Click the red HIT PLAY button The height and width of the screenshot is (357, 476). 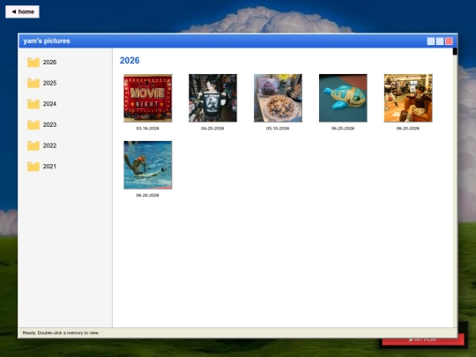pos(423,339)
